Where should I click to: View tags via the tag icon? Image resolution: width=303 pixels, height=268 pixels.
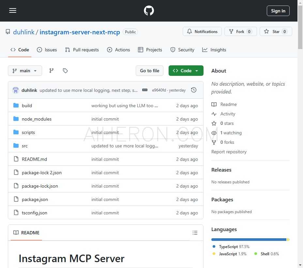pos(65,71)
